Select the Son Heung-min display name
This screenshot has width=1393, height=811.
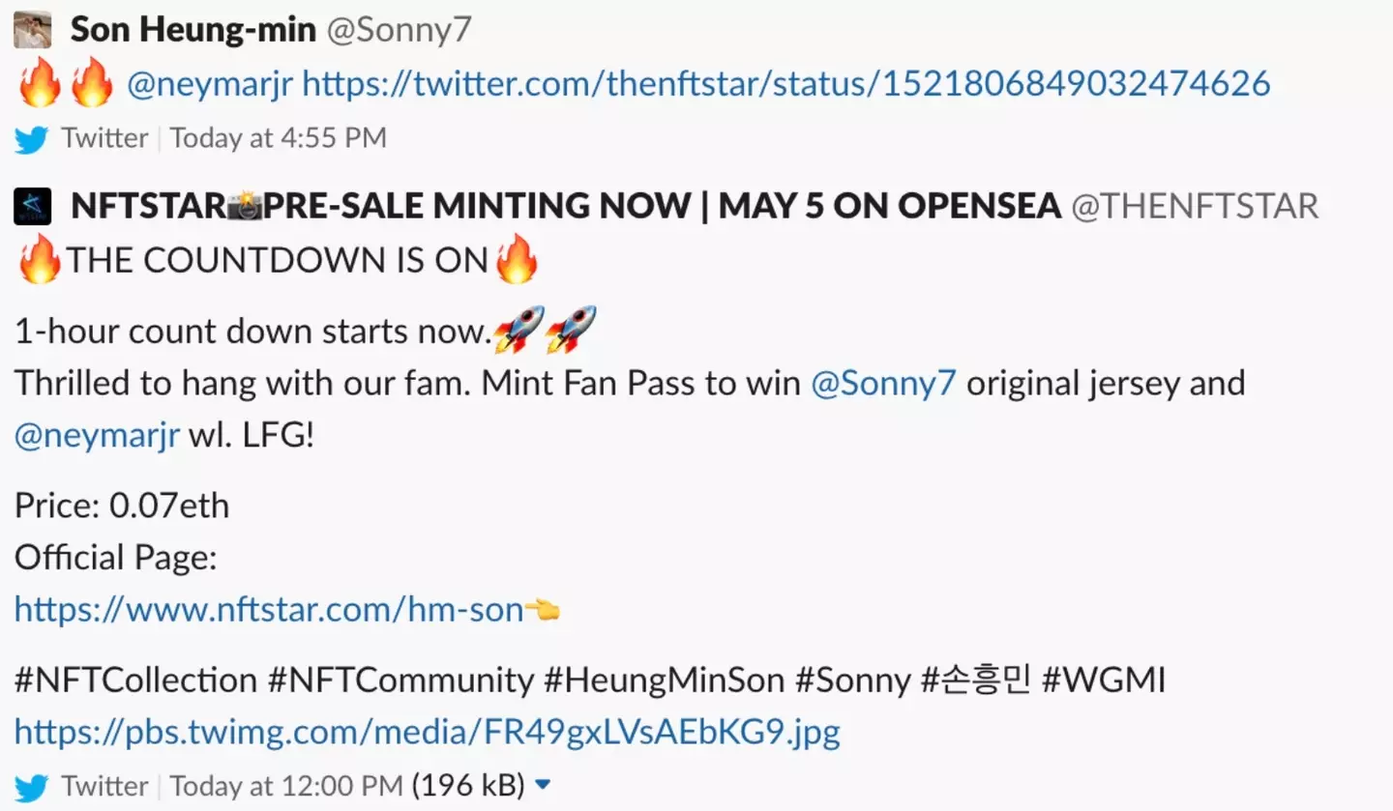click(x=192, y=29)
